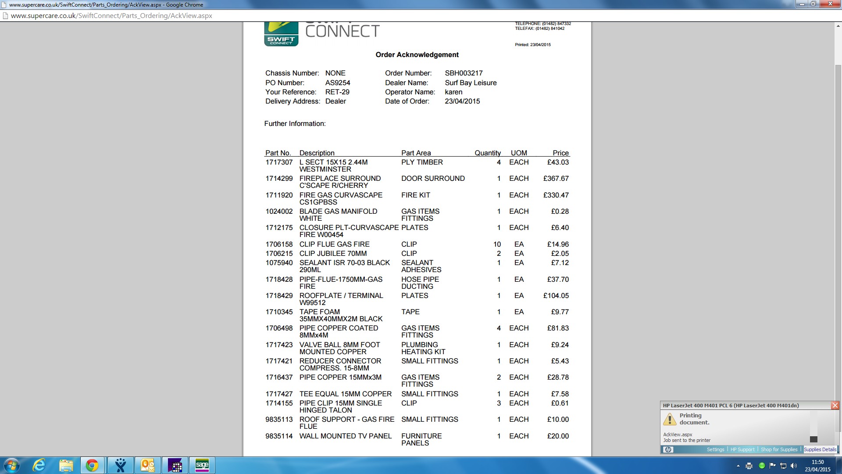Image resolution: width=842 pixels, height=474 pixels.
Task: Click the HP logo in printer popup
Action: tap(668, 449)
